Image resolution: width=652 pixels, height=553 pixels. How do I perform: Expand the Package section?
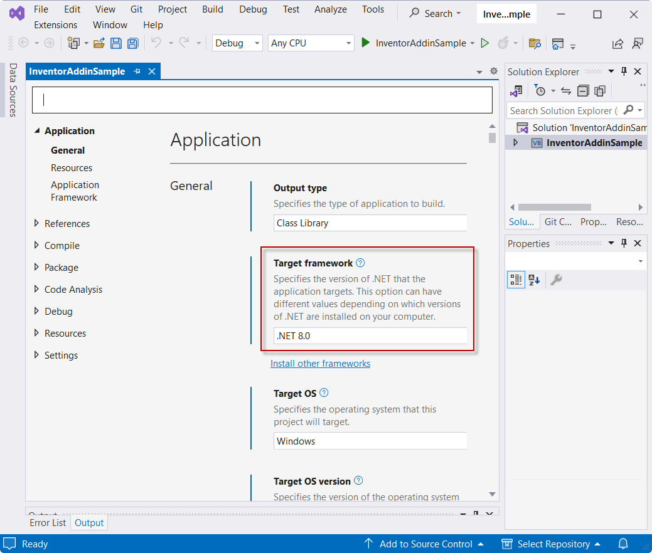click(x=36, y=267)
